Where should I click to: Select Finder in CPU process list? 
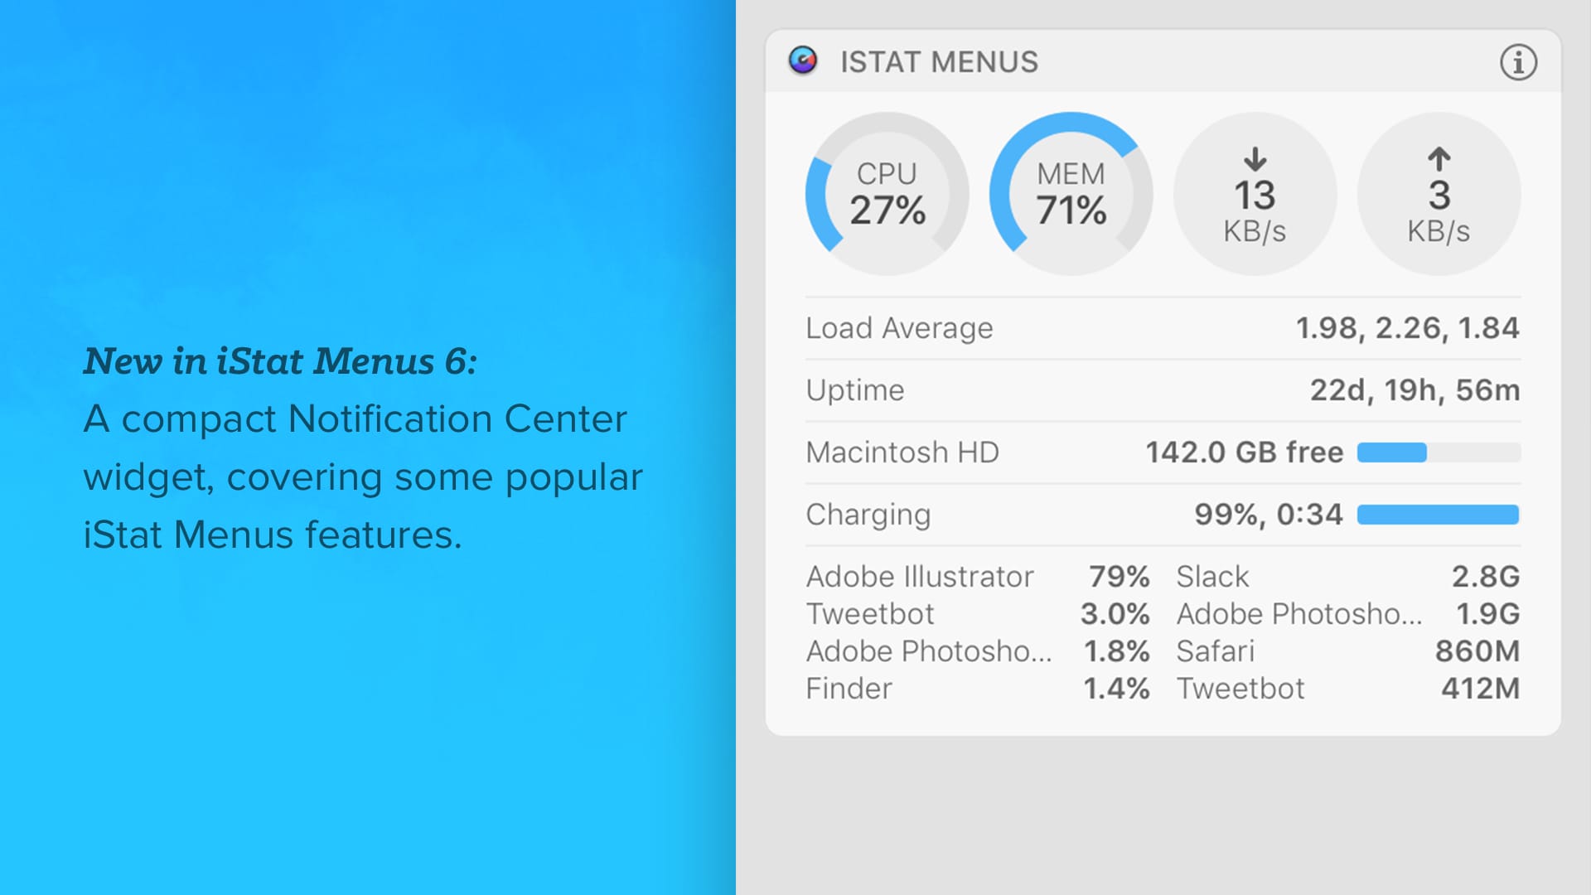(x=849, y=689)
